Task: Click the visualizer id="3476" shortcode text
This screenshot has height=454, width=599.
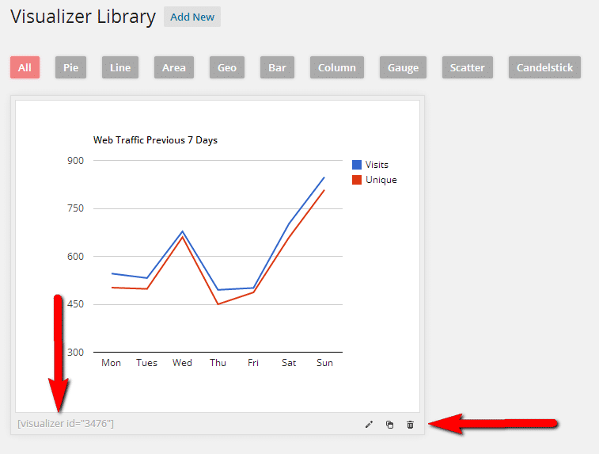Action: (66, 424)
